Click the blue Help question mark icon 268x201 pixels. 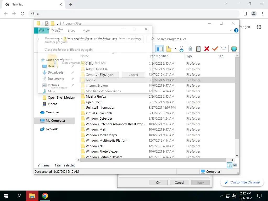tap(236, 30)
